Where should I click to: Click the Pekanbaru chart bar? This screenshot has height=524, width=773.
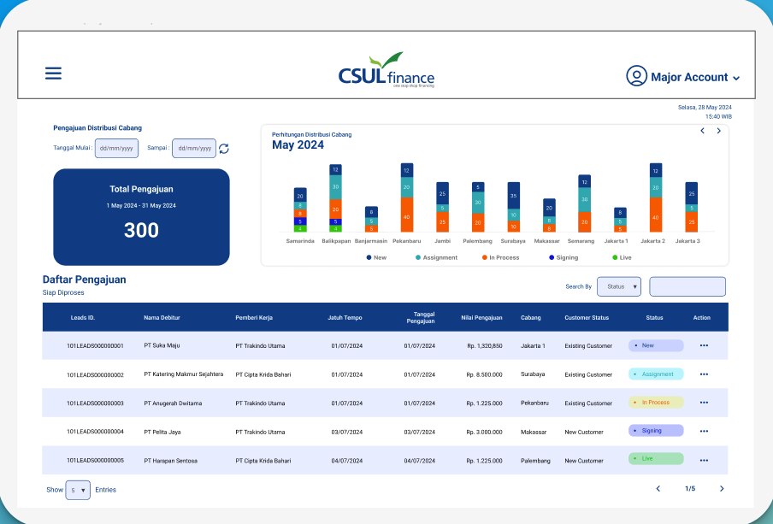pyautogui.click(x=407, y=197)
